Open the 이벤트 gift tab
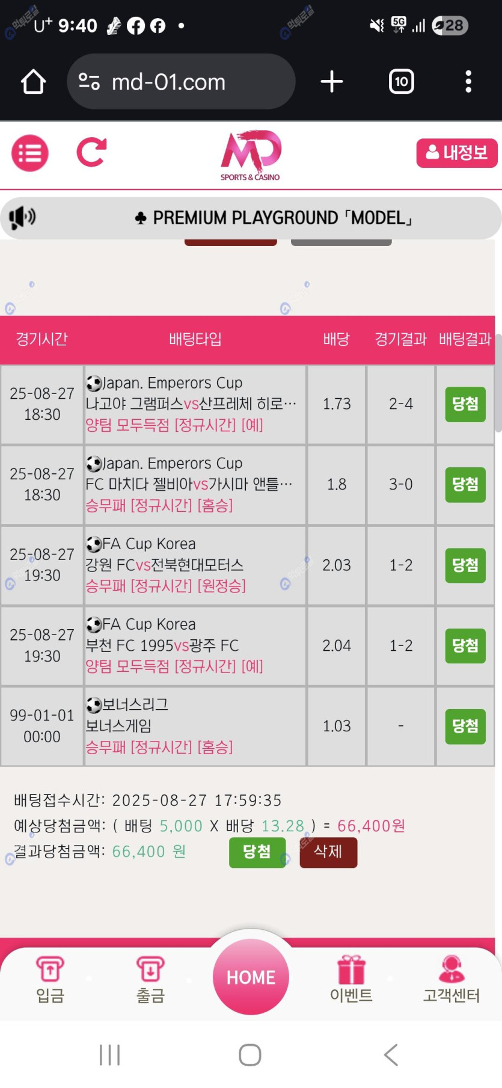Viewport: 502px width, 1088px height. click(x=351, y=979)
